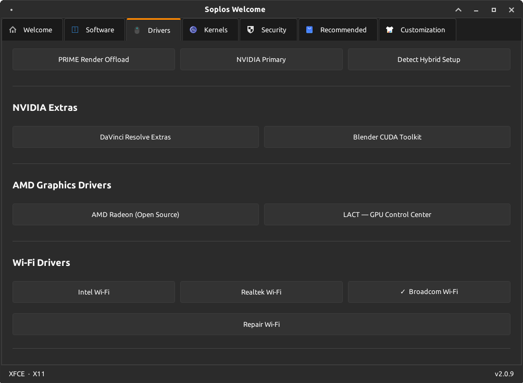Open the Customization tab
The height and width of the screenshot is (383, 523).
coord(417,30)
